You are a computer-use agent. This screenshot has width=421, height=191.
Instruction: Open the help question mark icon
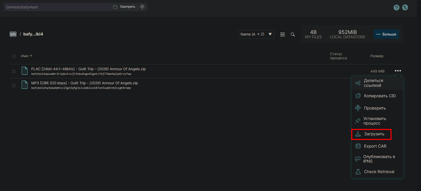point(396,7)
